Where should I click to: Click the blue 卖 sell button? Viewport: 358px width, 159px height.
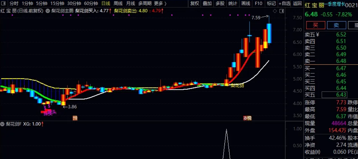point(336,25)
